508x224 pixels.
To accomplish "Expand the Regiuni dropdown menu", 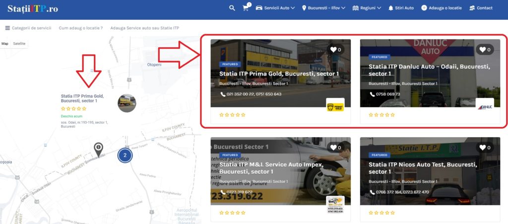I will tap(367, 8).
